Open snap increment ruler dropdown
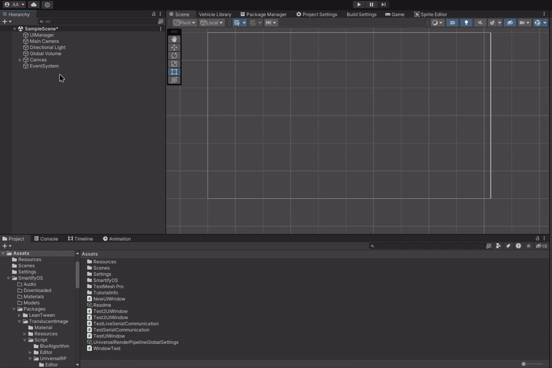 pyautogui.click(x=270, y=23)
